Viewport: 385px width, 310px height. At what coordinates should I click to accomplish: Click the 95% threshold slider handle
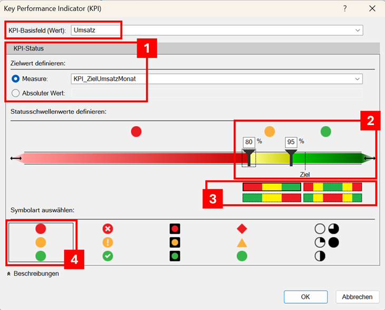[291, 156]
